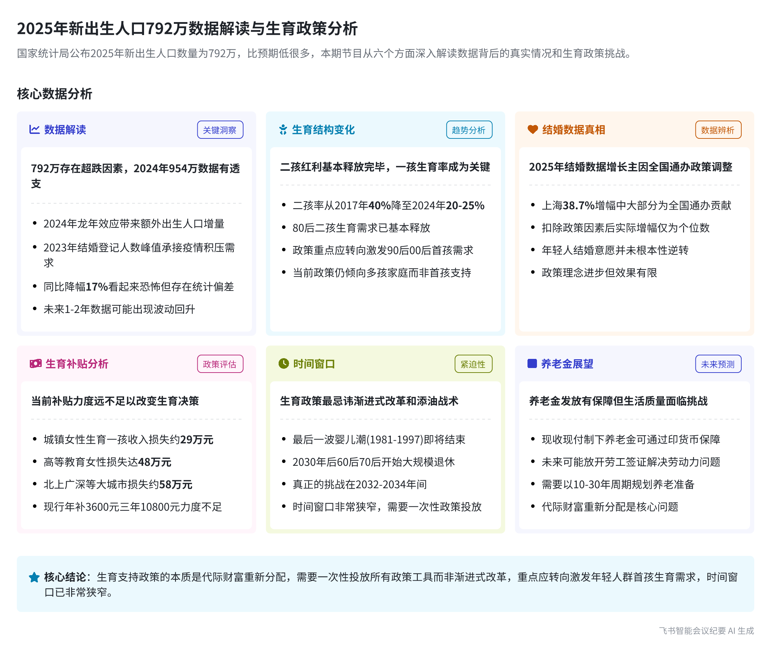Click the 趋势分析 tag badge

pos(469,130)
